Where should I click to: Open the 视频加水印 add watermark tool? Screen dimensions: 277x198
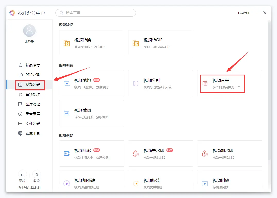pyautogui.click(x=229, y=154)
